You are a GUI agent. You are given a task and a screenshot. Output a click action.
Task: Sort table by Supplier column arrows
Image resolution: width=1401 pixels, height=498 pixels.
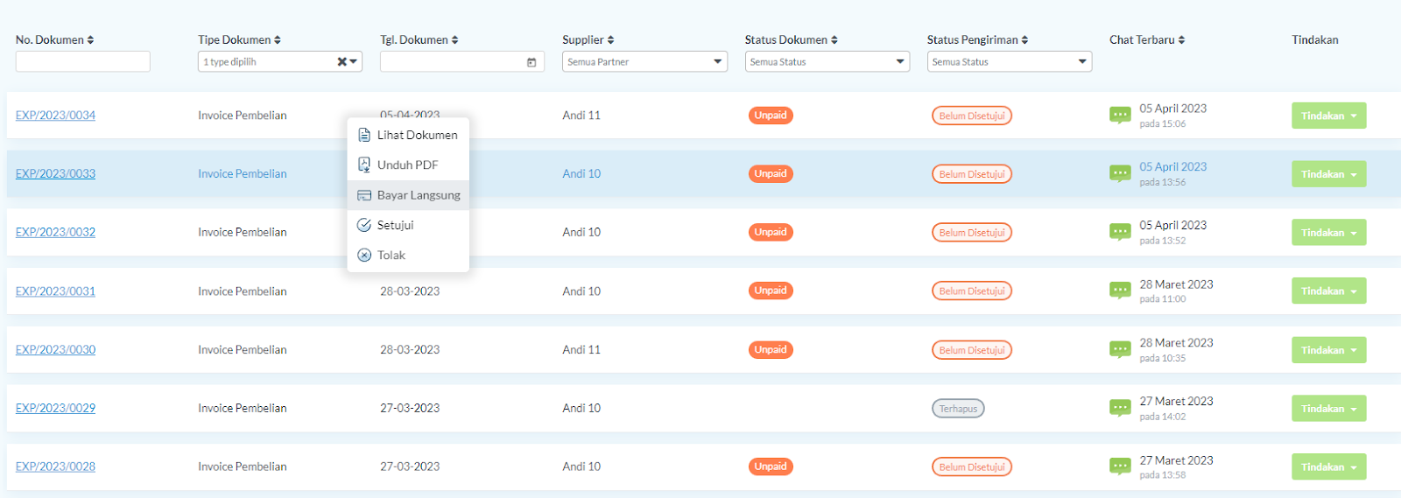coord(610,40)
